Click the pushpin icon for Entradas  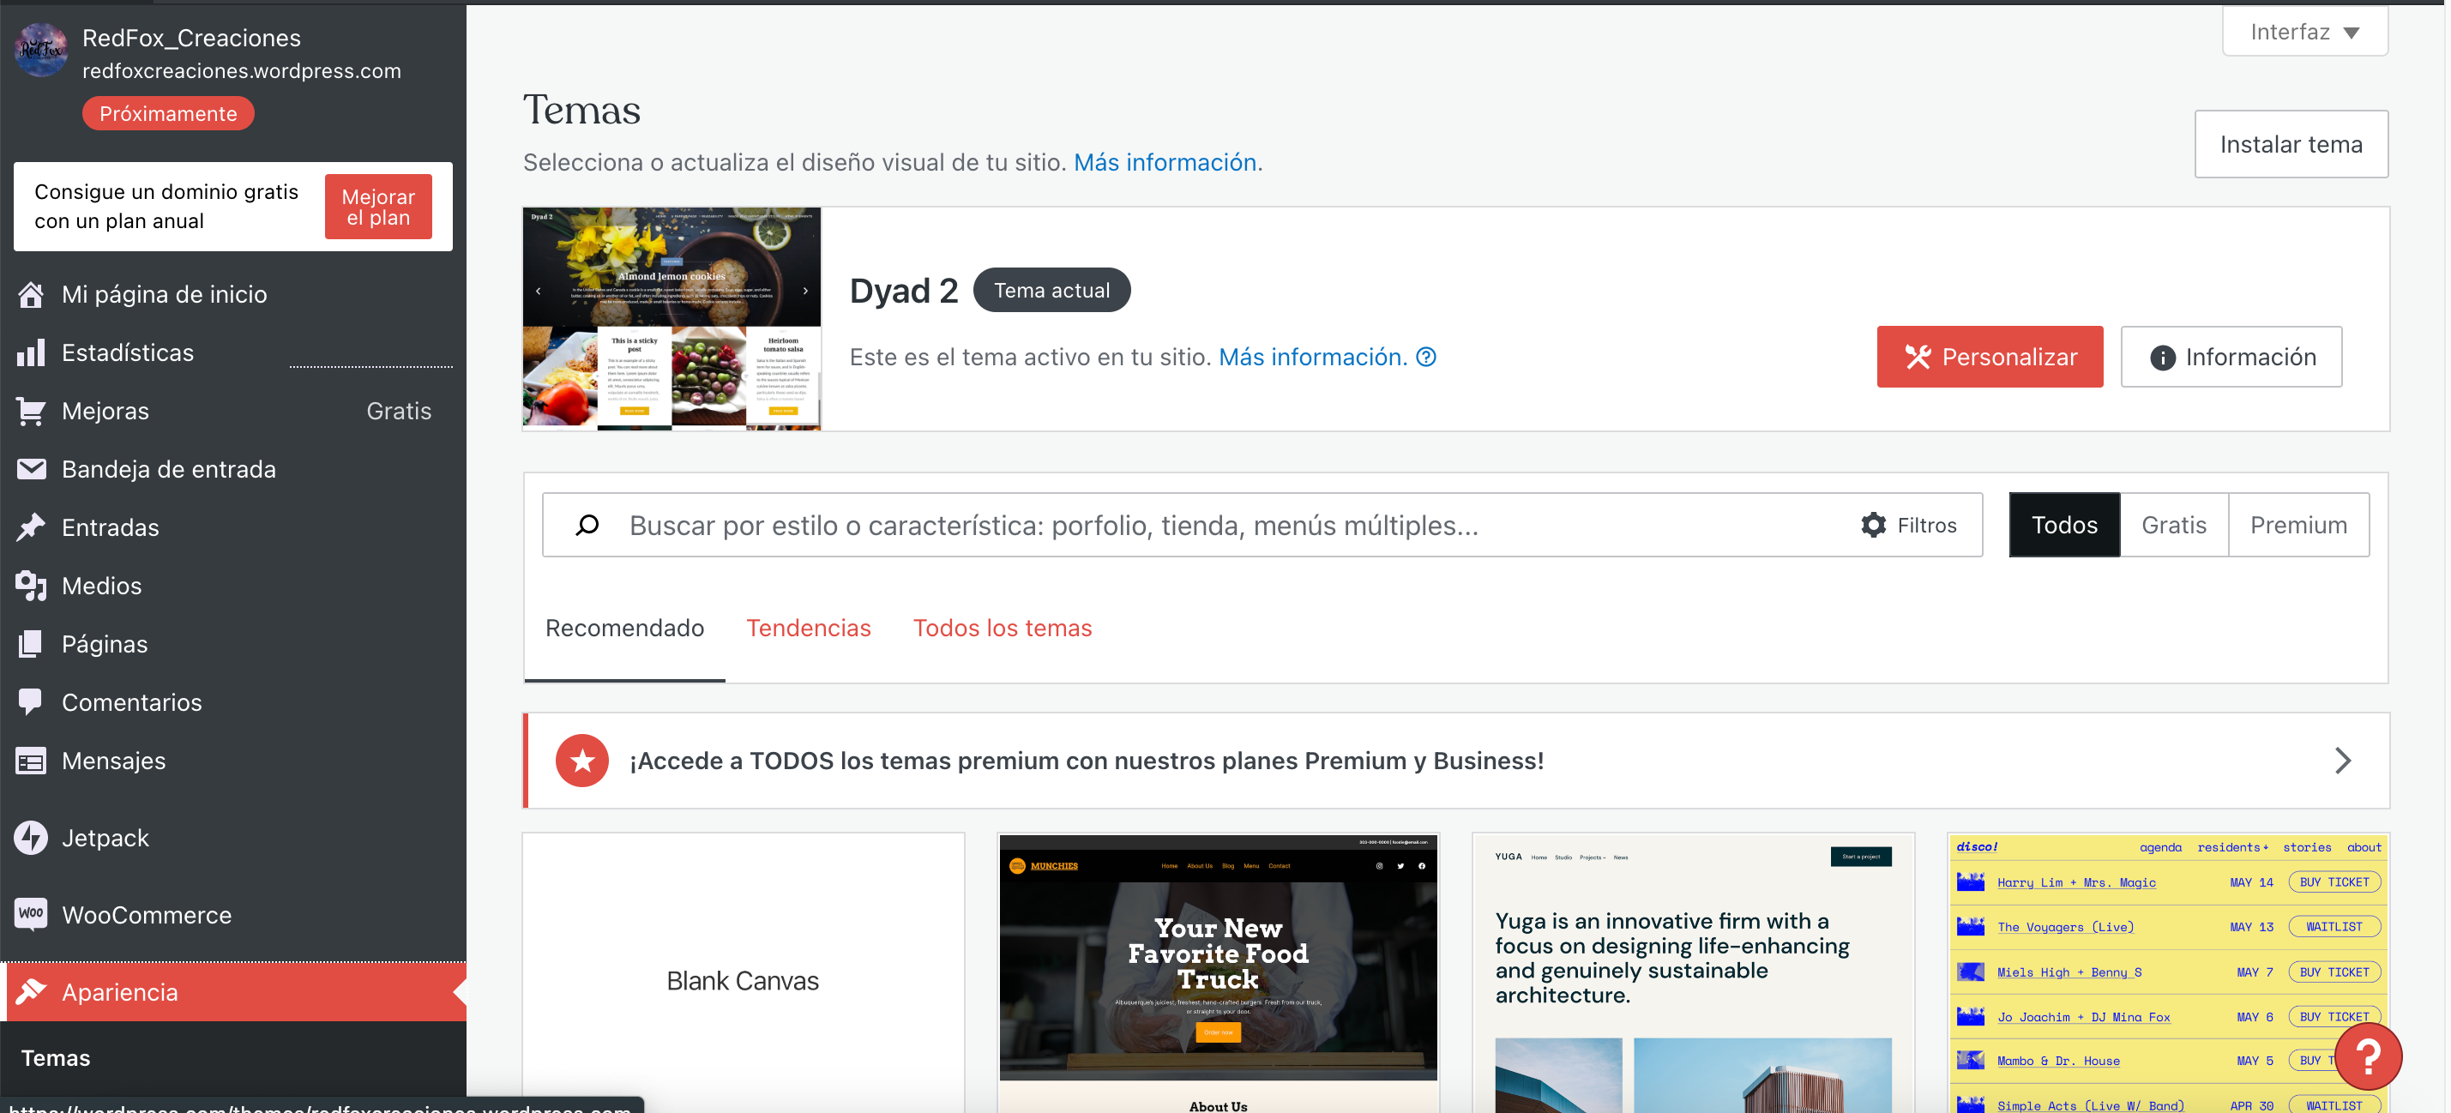(x=31, y=527)
